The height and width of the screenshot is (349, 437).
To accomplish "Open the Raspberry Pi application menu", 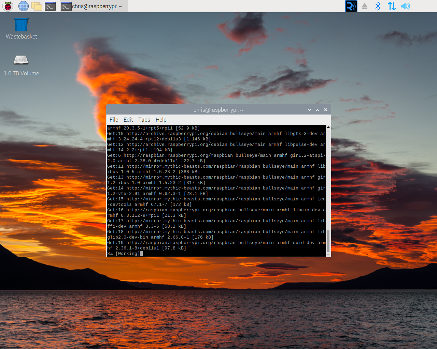I will [x=8, y=6].
